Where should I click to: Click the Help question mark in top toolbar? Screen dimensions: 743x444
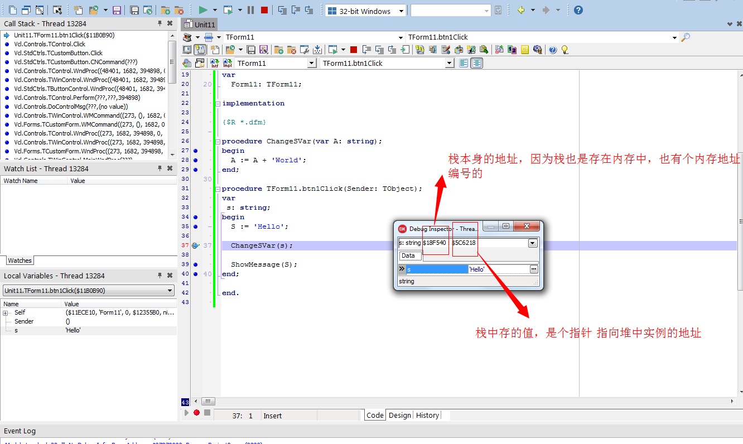click(x=578, y=10)
